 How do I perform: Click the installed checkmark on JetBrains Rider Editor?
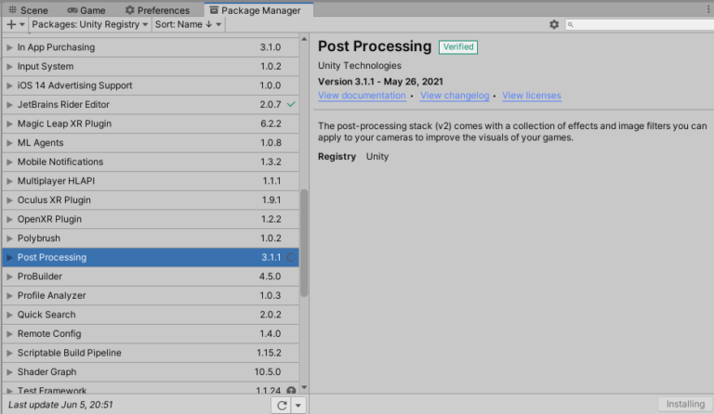[291, 105]
